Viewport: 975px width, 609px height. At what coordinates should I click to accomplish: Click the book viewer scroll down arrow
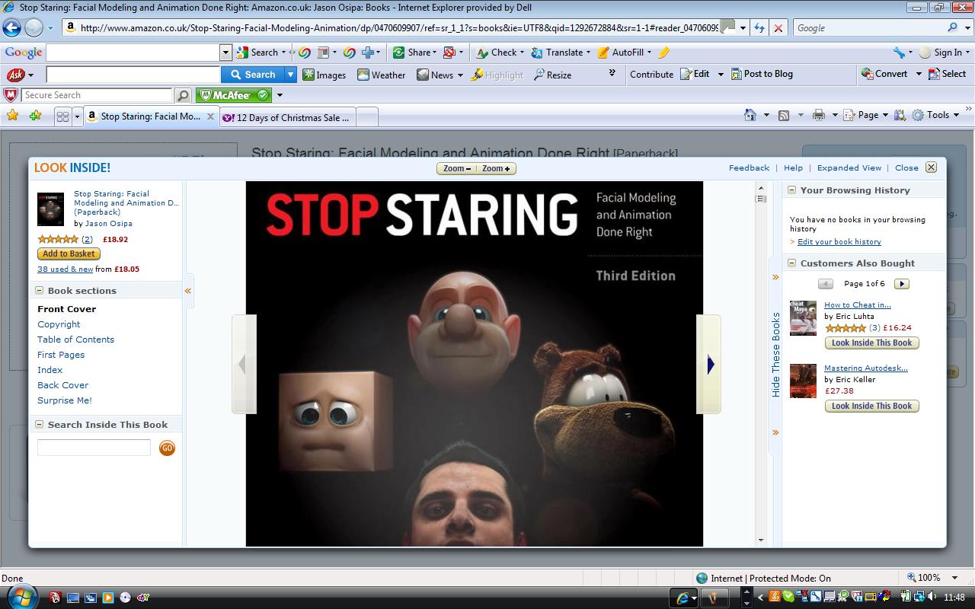point(760,540)
